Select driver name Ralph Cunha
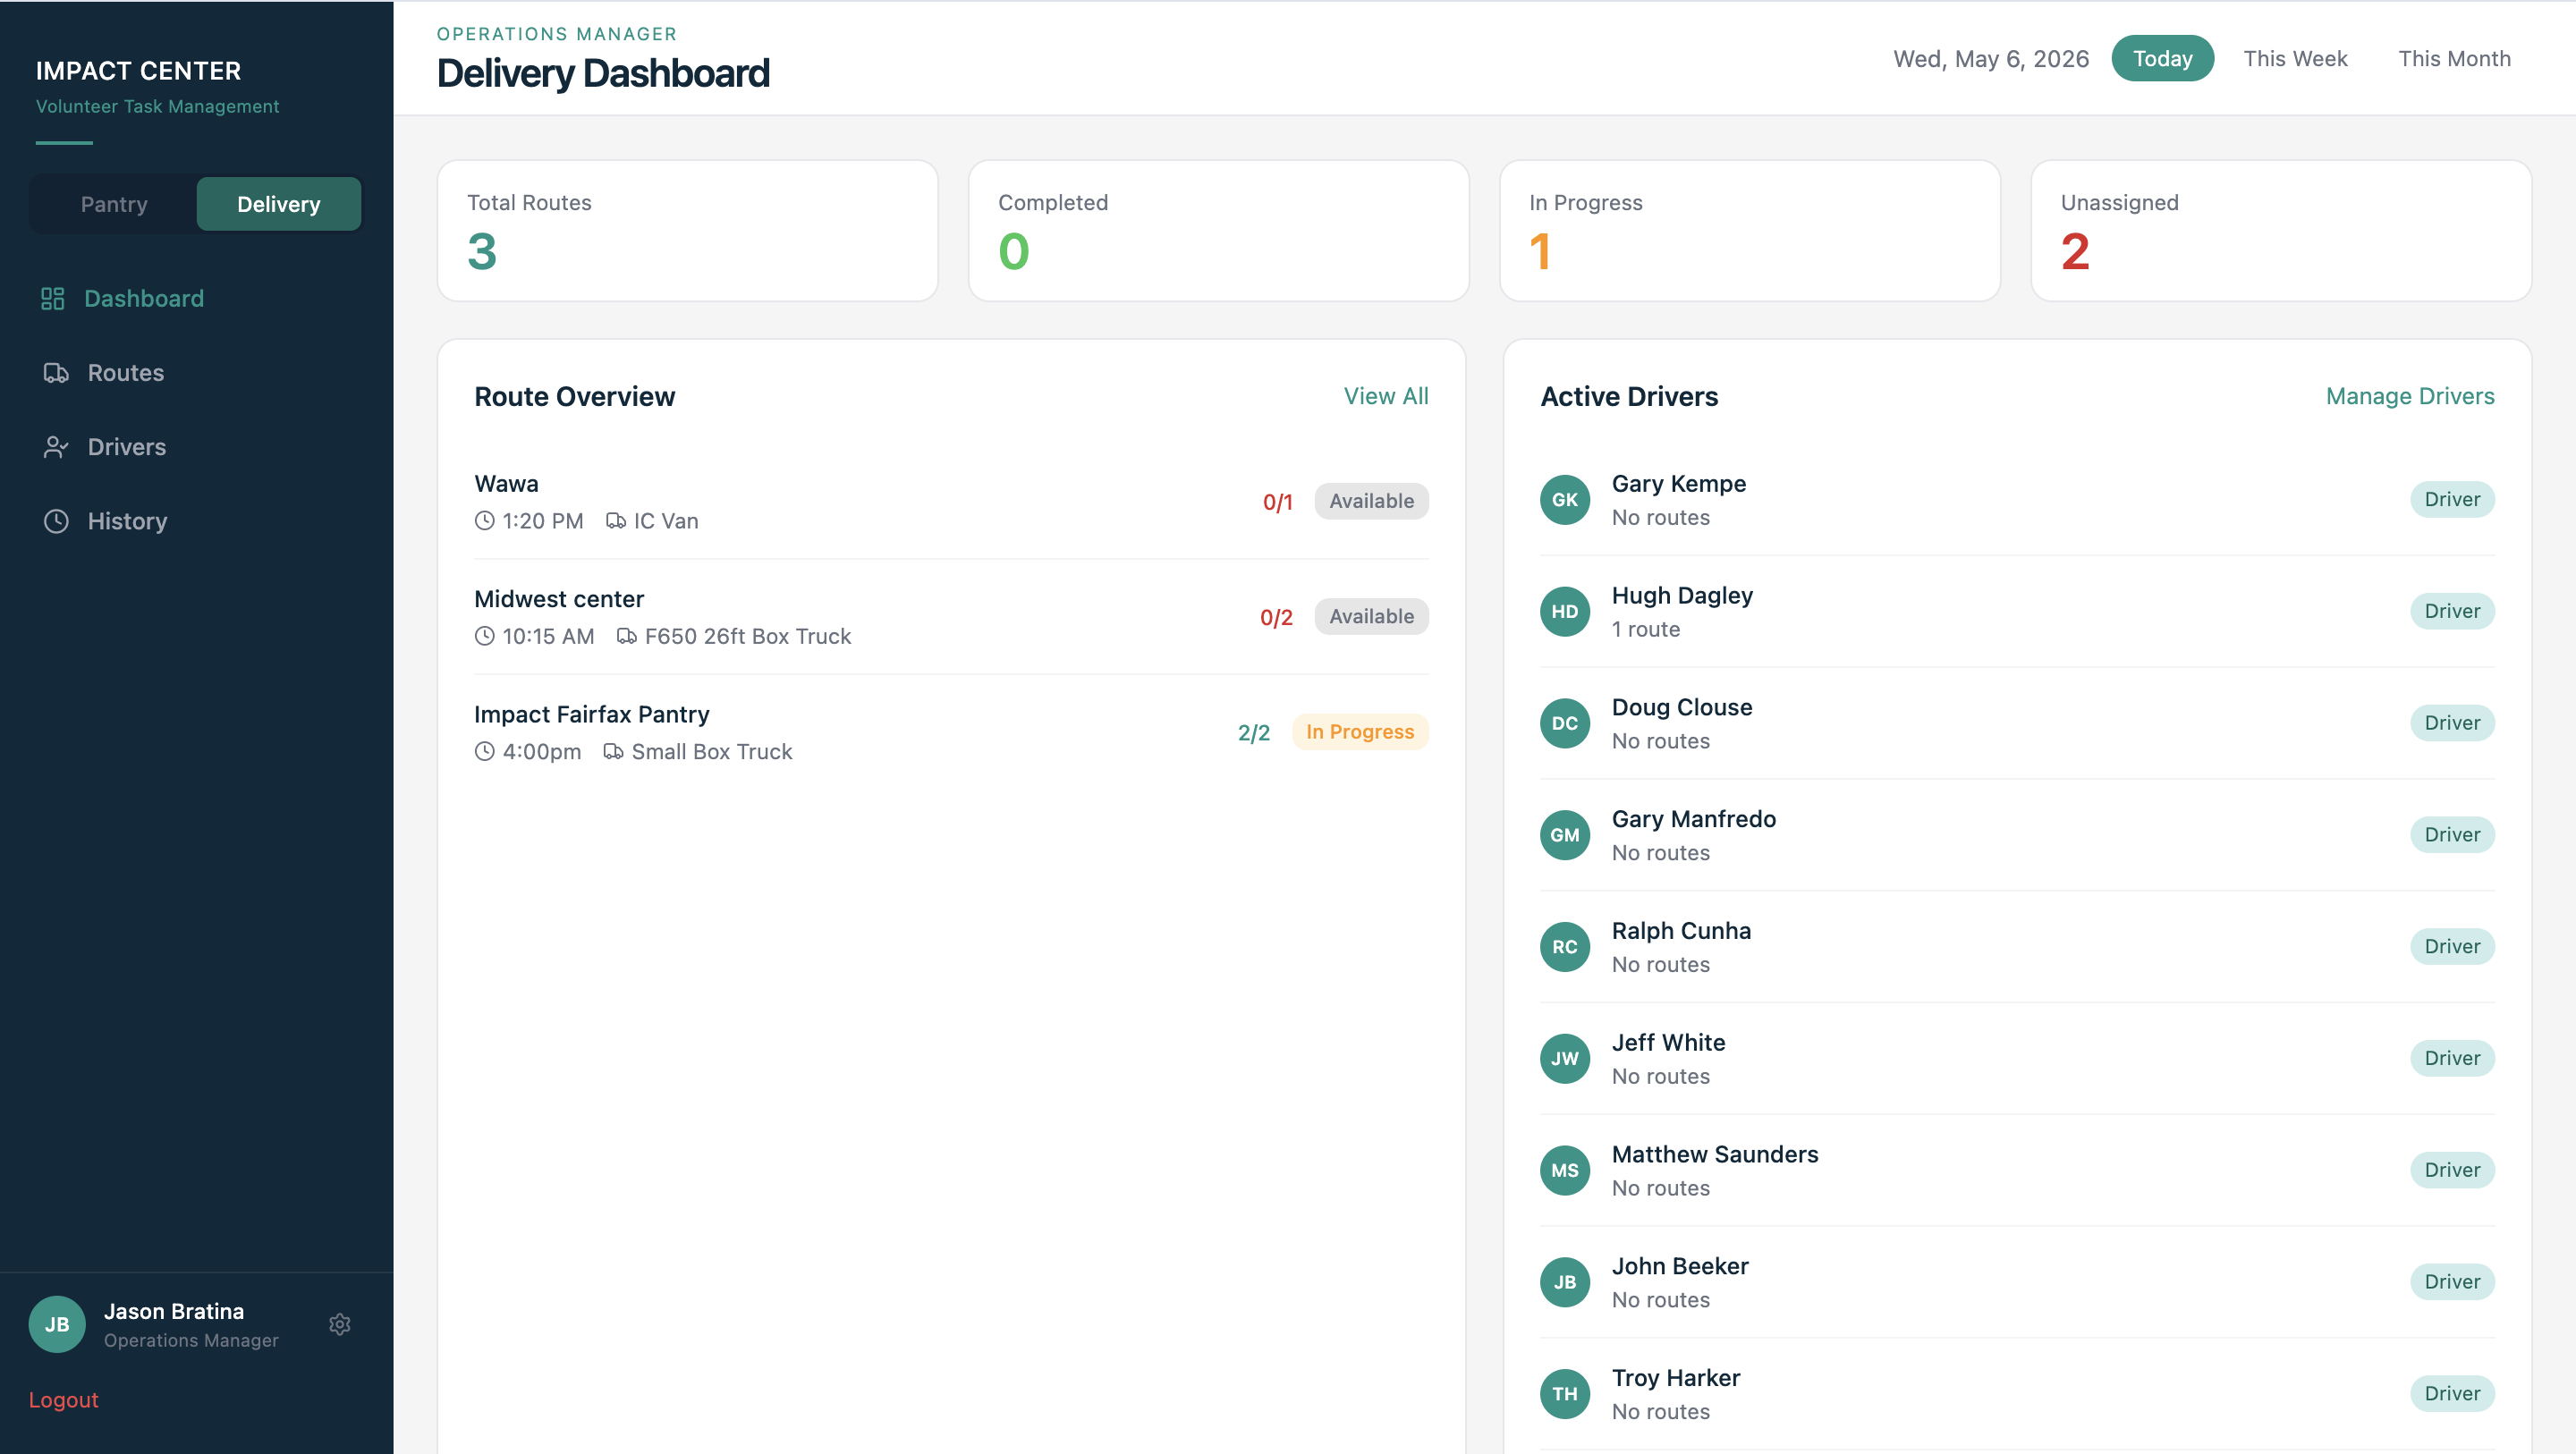 tap(1681, 931)
